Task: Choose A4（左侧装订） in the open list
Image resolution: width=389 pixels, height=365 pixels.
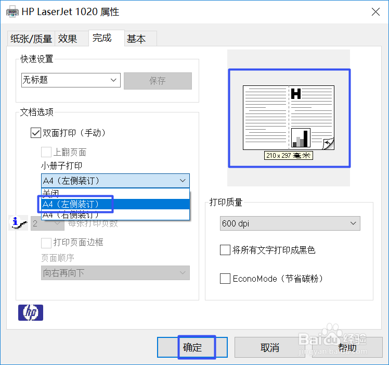Action: tap(115, 204)
